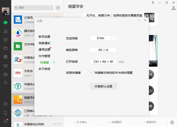Open the Contacts icon in the sidebar

(5, 31)
